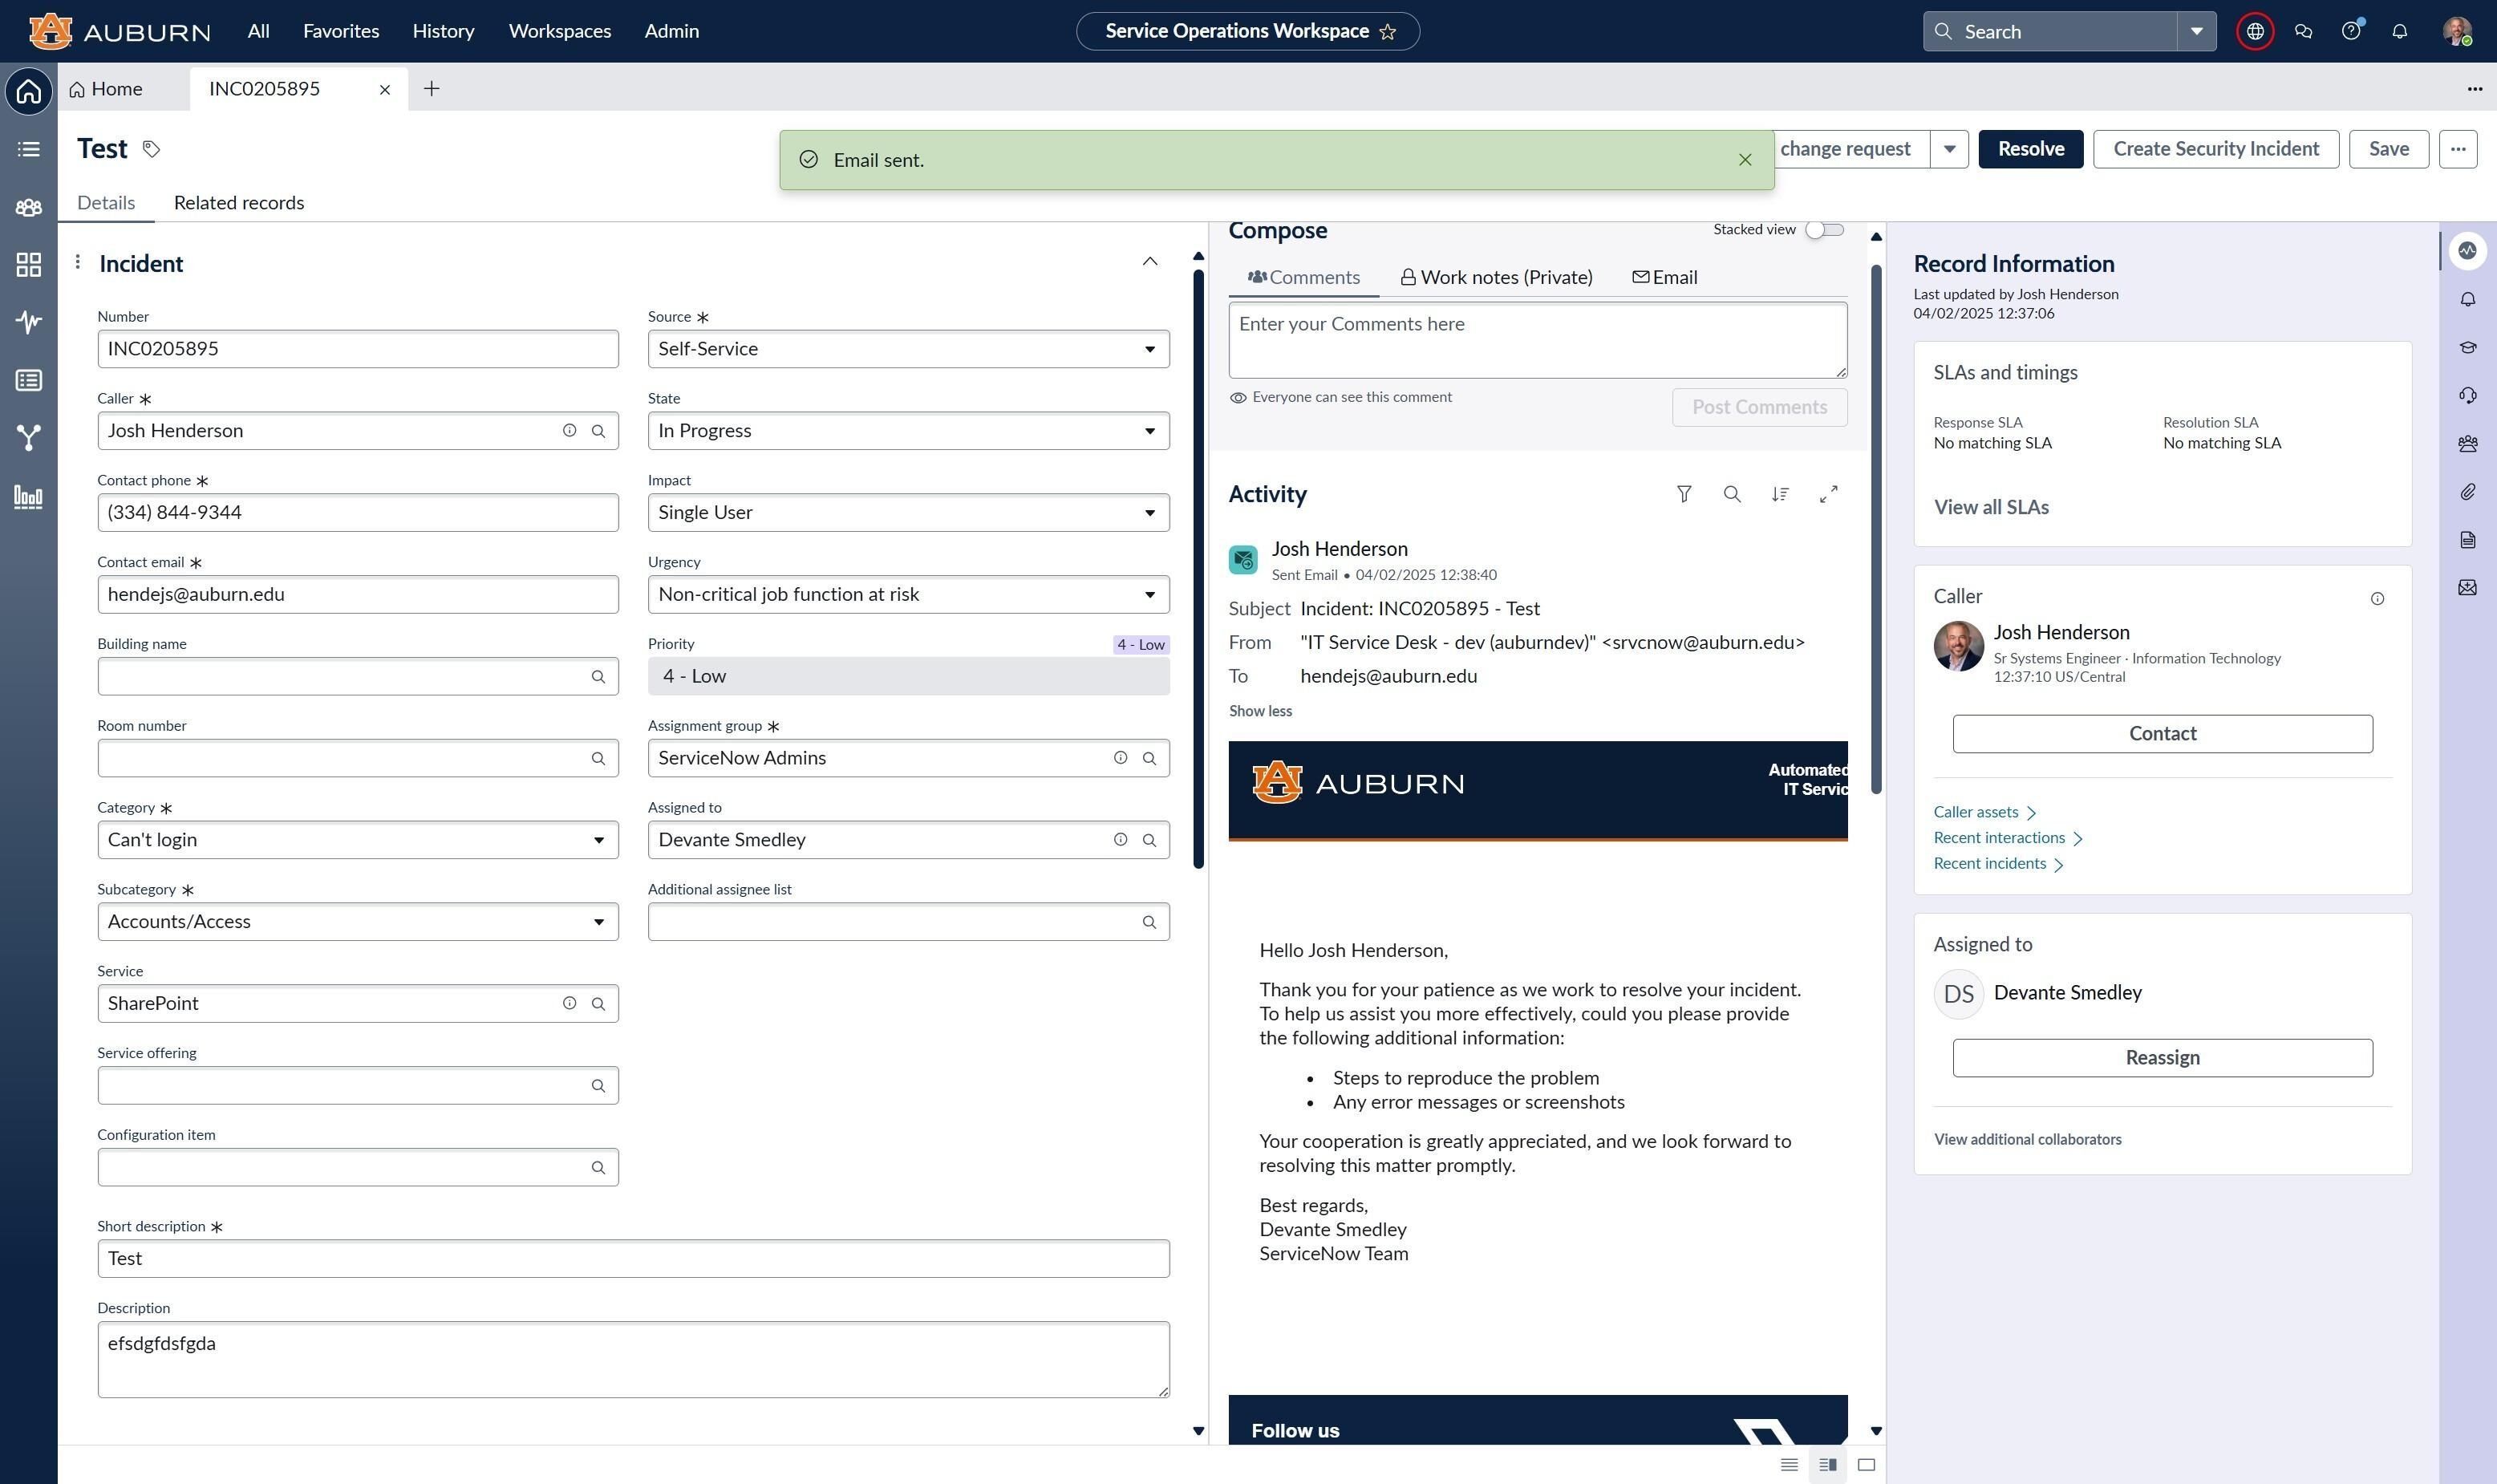Expand the Activity stream to full view
The width and height of the screenshot is (2497, 1484).
pos(1828,494)
